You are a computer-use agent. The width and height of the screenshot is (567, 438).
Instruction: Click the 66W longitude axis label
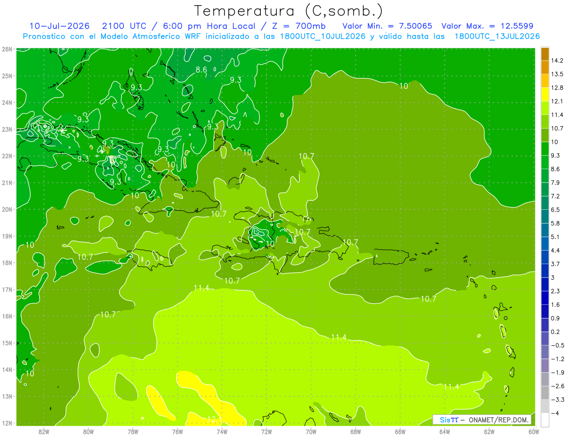point(400,431)
